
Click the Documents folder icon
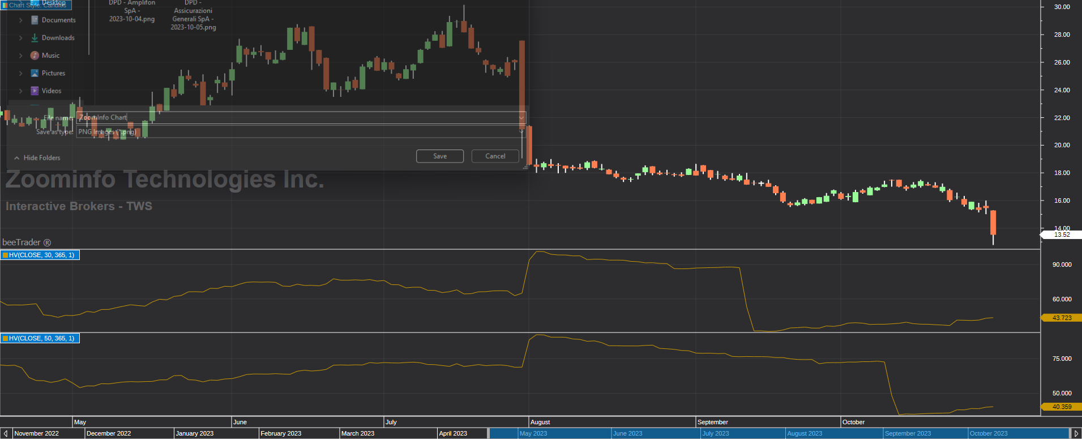(35, 20)
